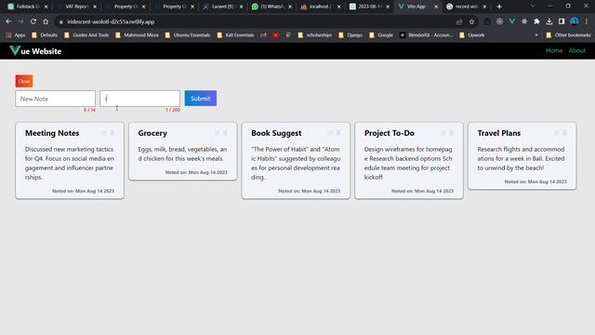
Task: Click the share page icon in address bar
Action: [459, 21]
